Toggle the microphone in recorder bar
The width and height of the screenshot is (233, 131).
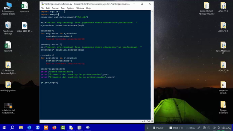click(x=218, y=128)
